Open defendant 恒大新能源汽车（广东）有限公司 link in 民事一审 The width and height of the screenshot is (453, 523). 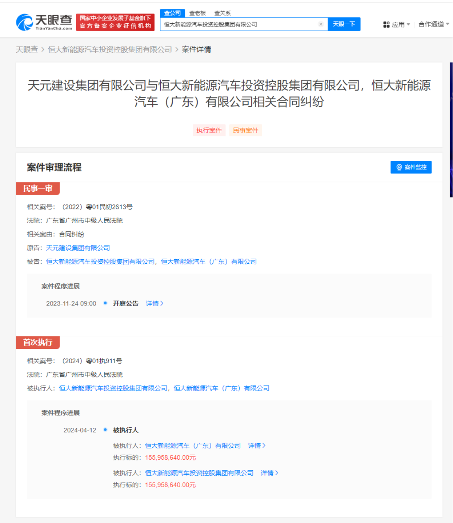(x=209, y=262)
